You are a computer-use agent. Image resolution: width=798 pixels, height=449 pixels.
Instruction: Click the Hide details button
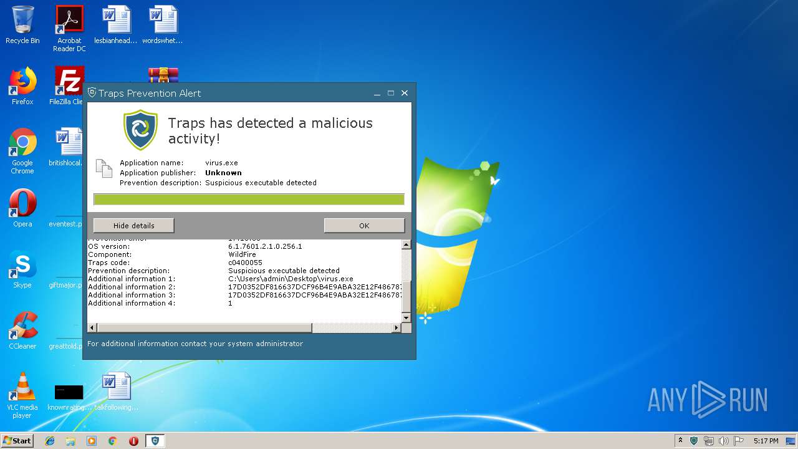tap(133, 226)
